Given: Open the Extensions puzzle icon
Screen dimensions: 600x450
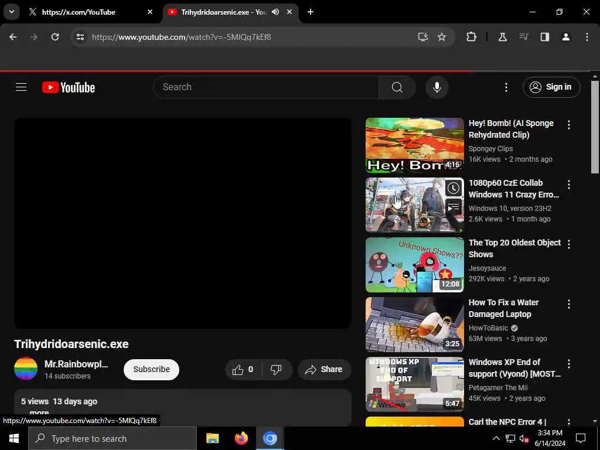Looking at the screenshot, I should (x=472, y=37).
